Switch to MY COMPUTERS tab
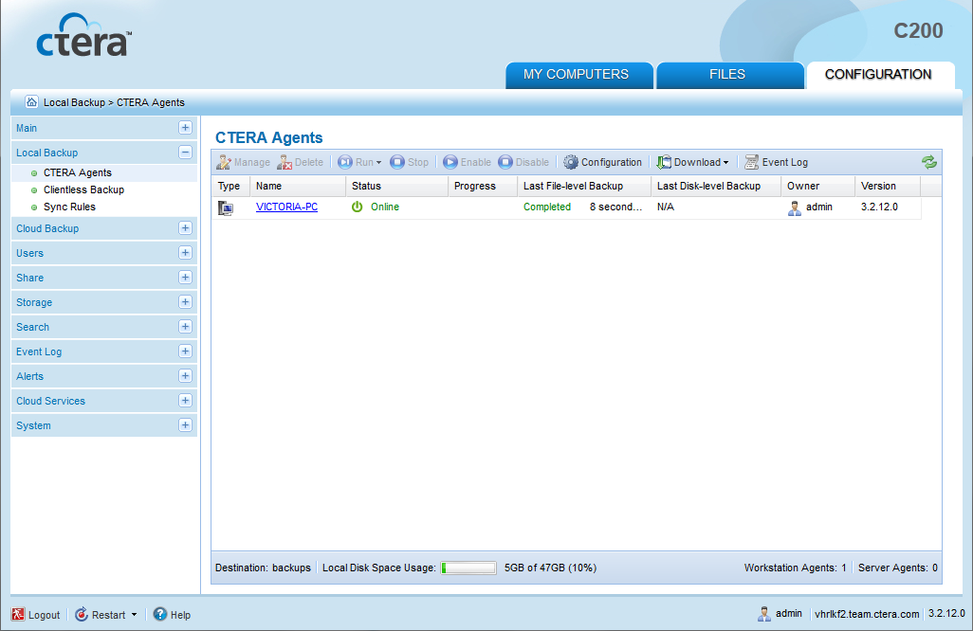973x631 pixels. pos(578,75)
